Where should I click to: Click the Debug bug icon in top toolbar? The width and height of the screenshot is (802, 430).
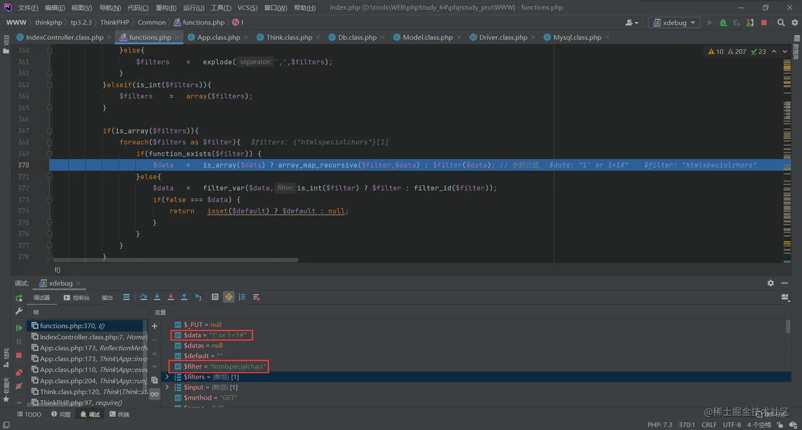[x=723, y=23]
